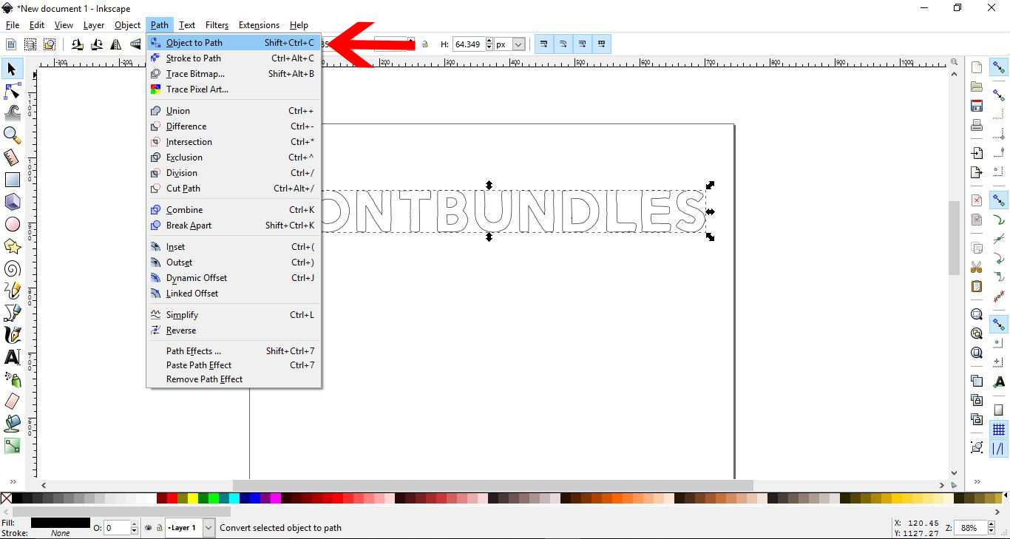Choose the Gradient tool
Image resolution: width=1010 pixels, height=539 pixels.
pos(12,446)
